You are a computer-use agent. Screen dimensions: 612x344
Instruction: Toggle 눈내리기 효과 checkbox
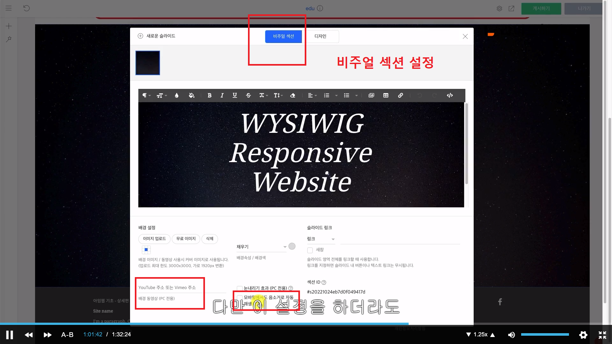click(239, 288)
